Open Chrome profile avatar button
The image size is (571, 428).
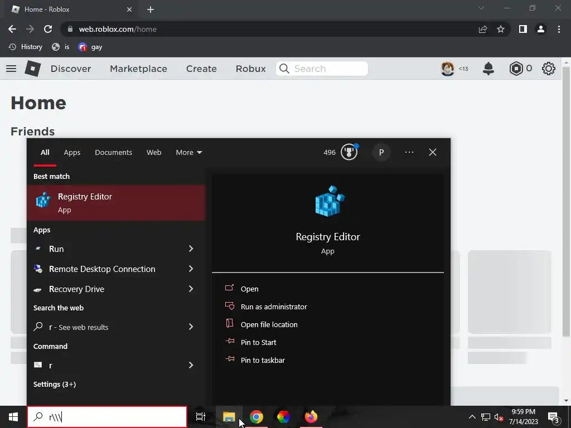[541, 29]
